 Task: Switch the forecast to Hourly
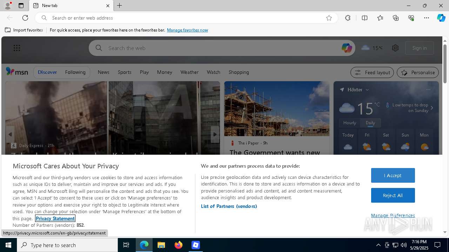click(x=350, y=123)
